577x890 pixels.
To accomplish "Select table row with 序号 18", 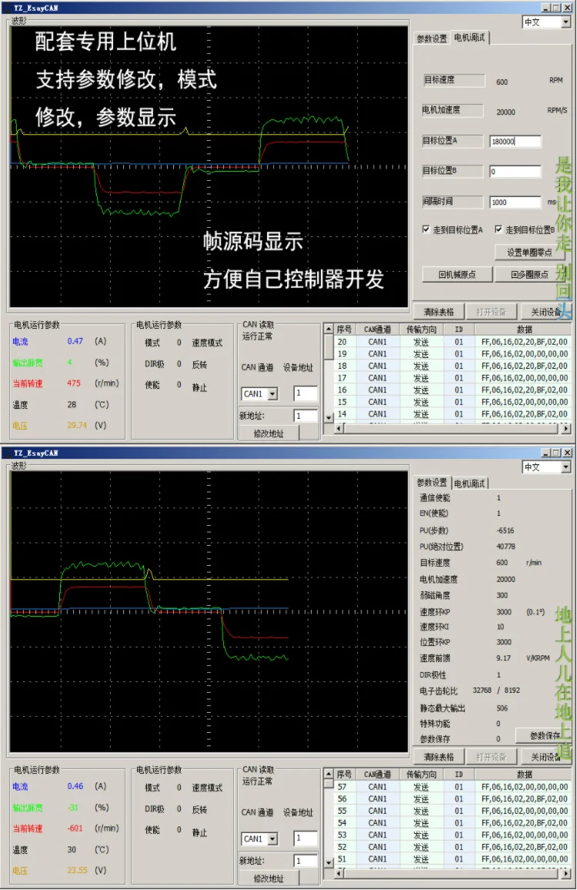I will (452, 366).
